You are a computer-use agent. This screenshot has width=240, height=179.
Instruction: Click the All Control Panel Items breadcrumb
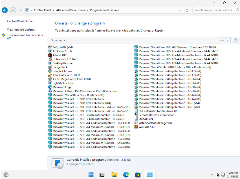pyautogui.click(x=71, y=10)
